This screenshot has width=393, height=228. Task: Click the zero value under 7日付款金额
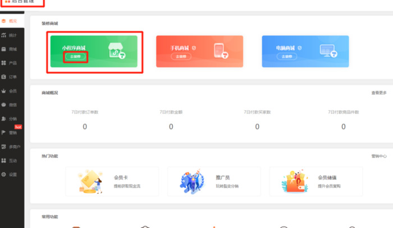pos(171,127)
